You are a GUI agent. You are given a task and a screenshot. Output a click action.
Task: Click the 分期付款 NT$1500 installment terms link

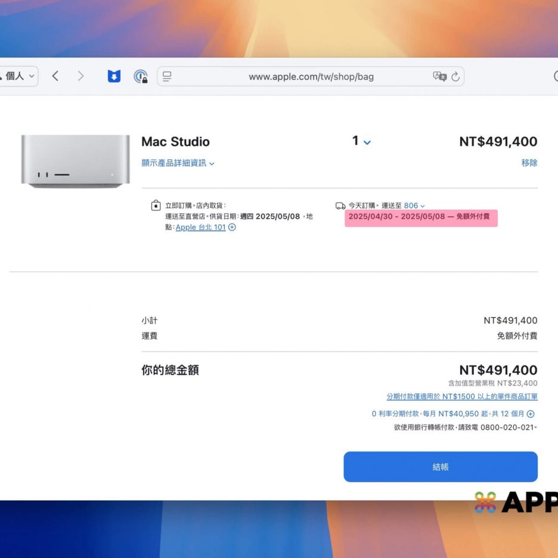pos(461,396)
